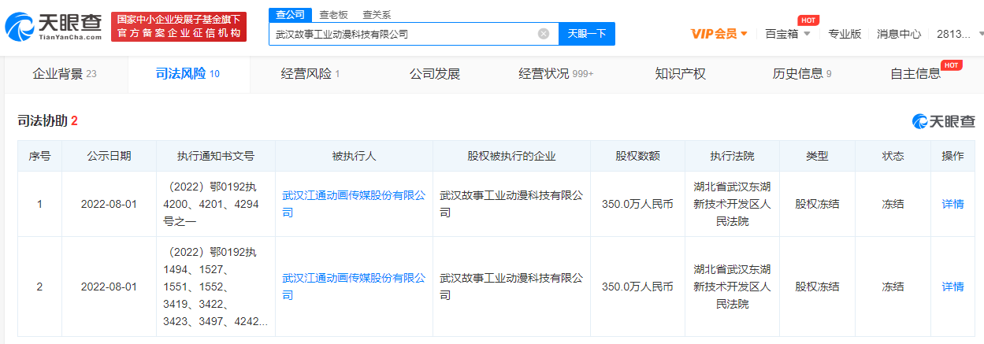Switch to the 知识产权 tab
The width and height of the screenshot is (984, 344).
point(681,74)
